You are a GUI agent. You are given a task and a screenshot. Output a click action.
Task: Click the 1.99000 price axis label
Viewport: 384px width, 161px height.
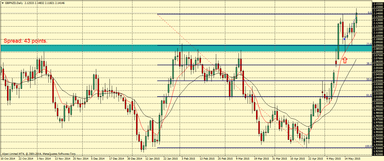[x=378, y=110]
